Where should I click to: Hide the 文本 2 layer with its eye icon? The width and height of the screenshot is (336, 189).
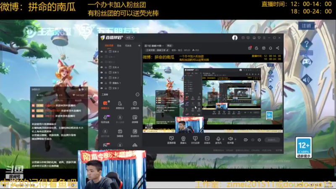click(x=102, y=78)
